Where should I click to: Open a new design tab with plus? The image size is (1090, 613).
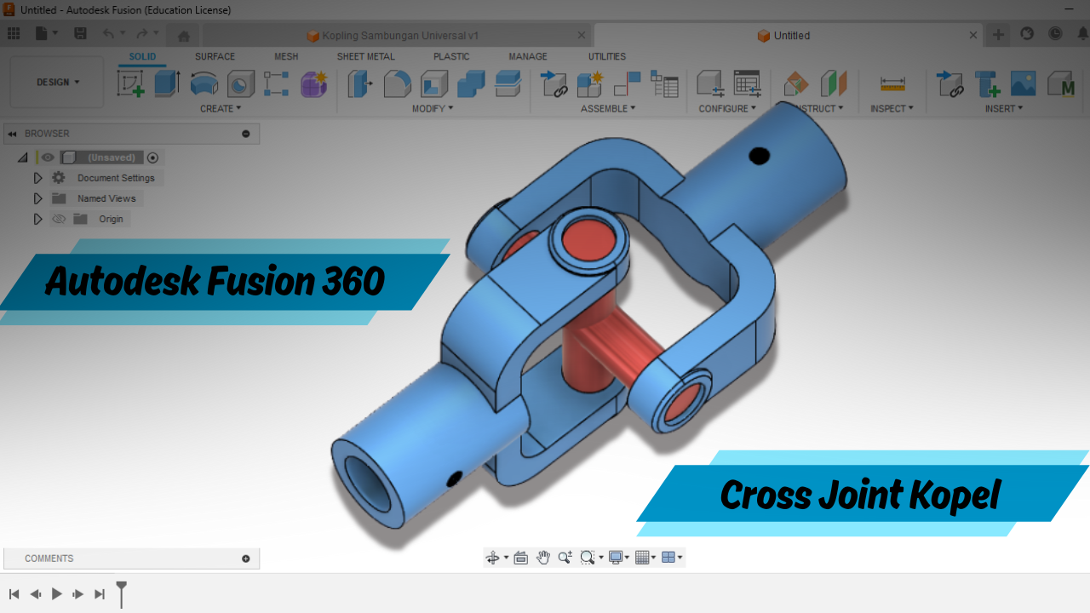(x=999, y=35)
